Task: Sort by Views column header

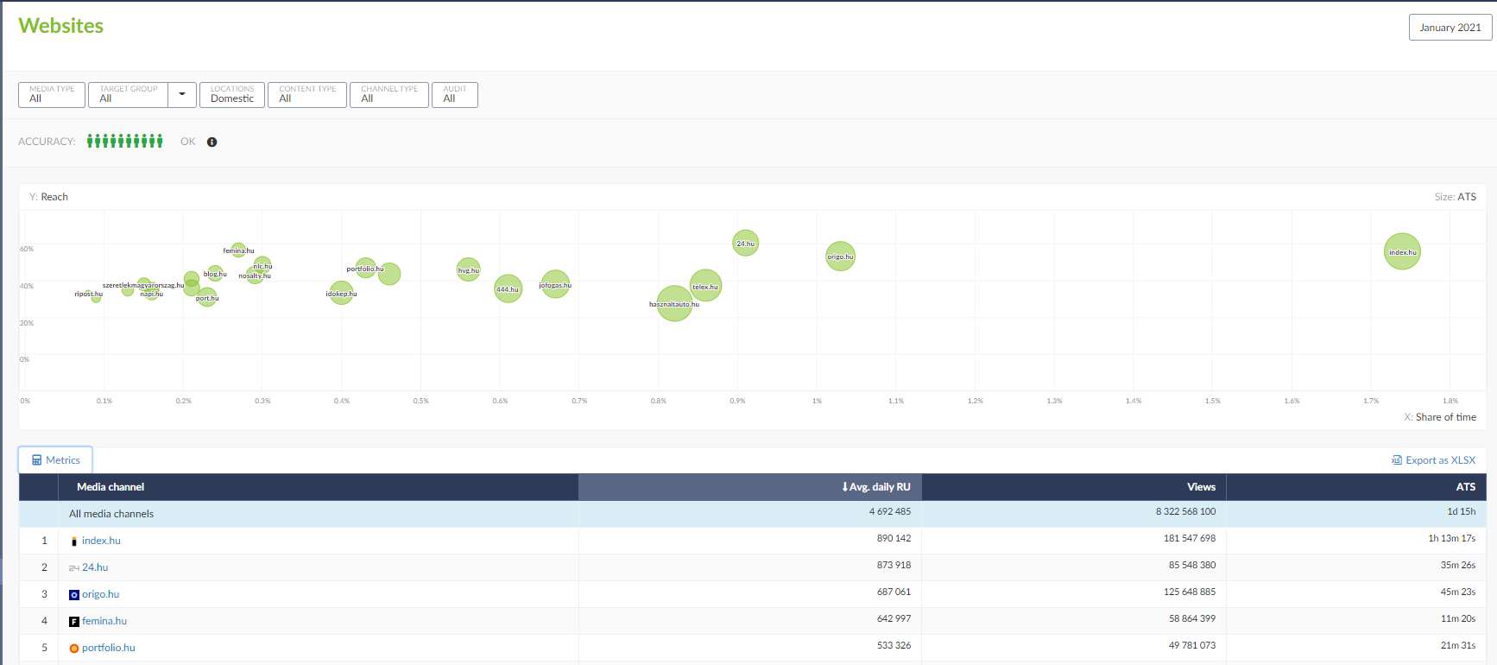Action: [1201, 487]
